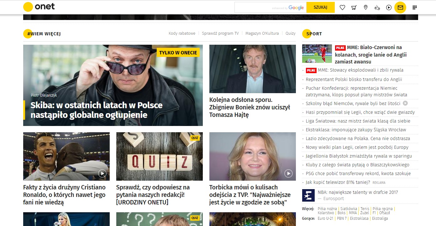The image size is (436, 226).
Task: Select Ofsajd sport category
Action: (385, 213)
